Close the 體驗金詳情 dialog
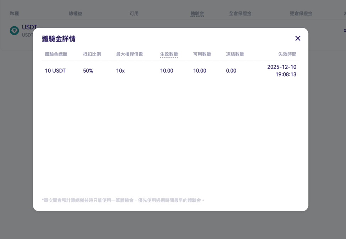 tap(298, 38)
